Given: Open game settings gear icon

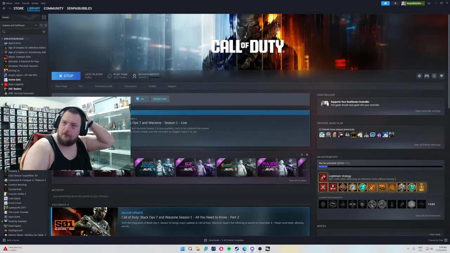Looking at the screenshot, I should coord(419,76).
